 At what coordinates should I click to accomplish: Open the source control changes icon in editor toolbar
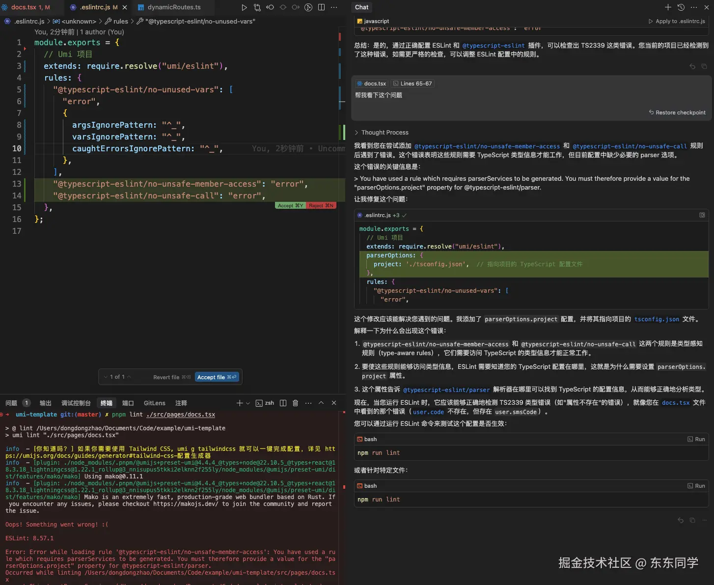(257, 7)
